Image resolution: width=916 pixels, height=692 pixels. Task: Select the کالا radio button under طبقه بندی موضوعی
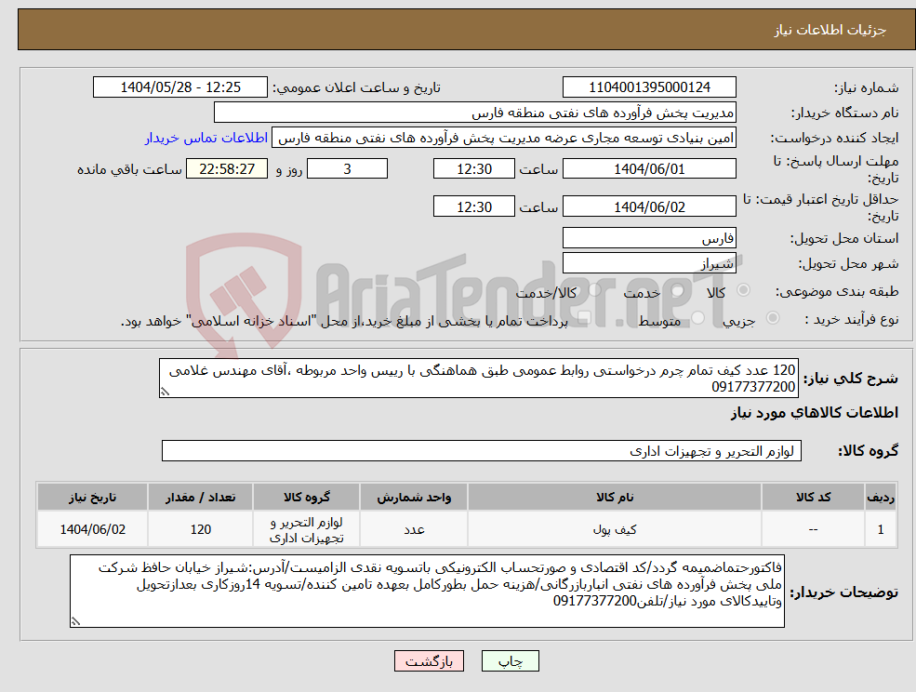[744, 288]
